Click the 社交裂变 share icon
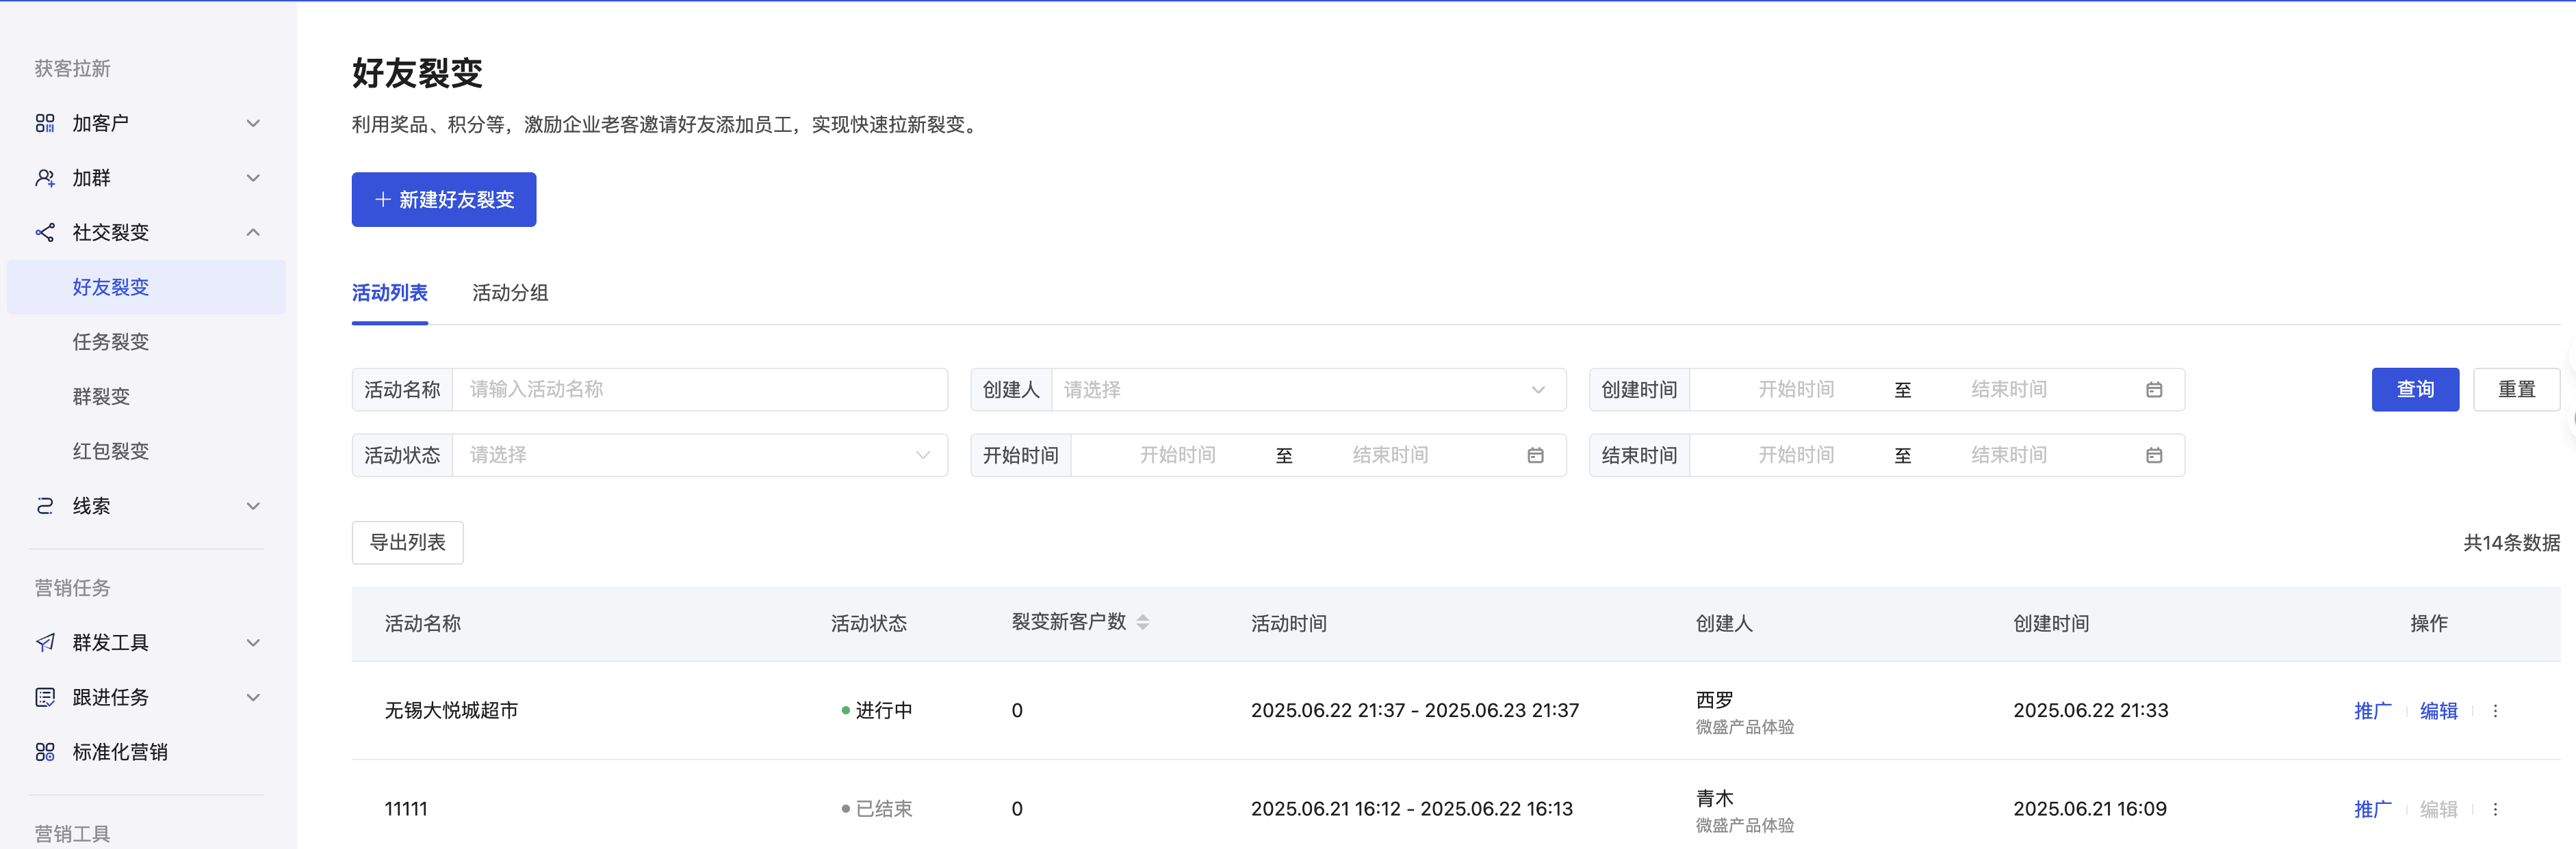Screen dimensions: 2576x849 45,232
